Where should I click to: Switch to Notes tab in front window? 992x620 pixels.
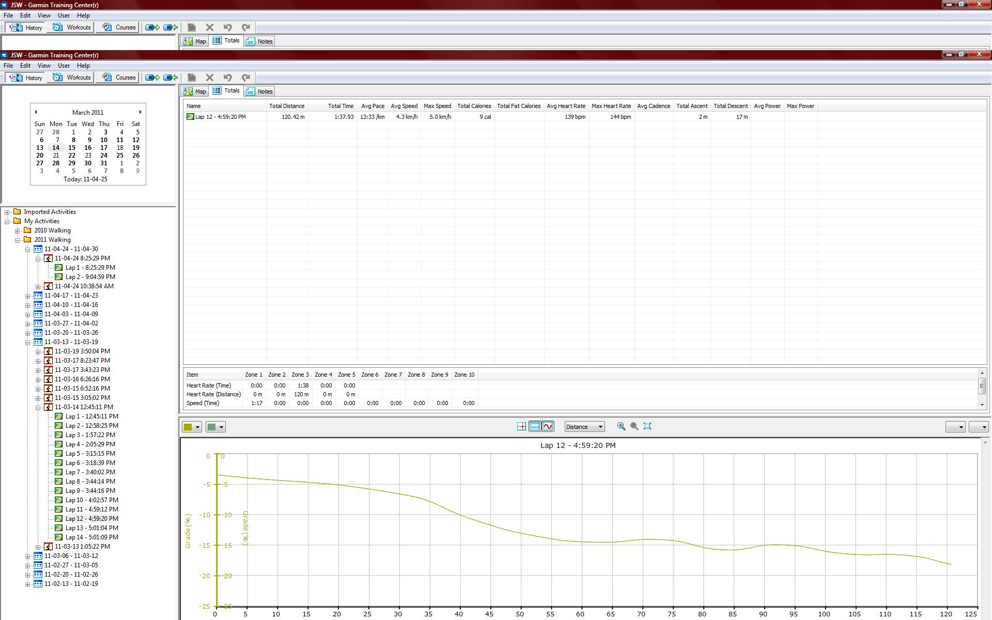(x=259, y=91)
